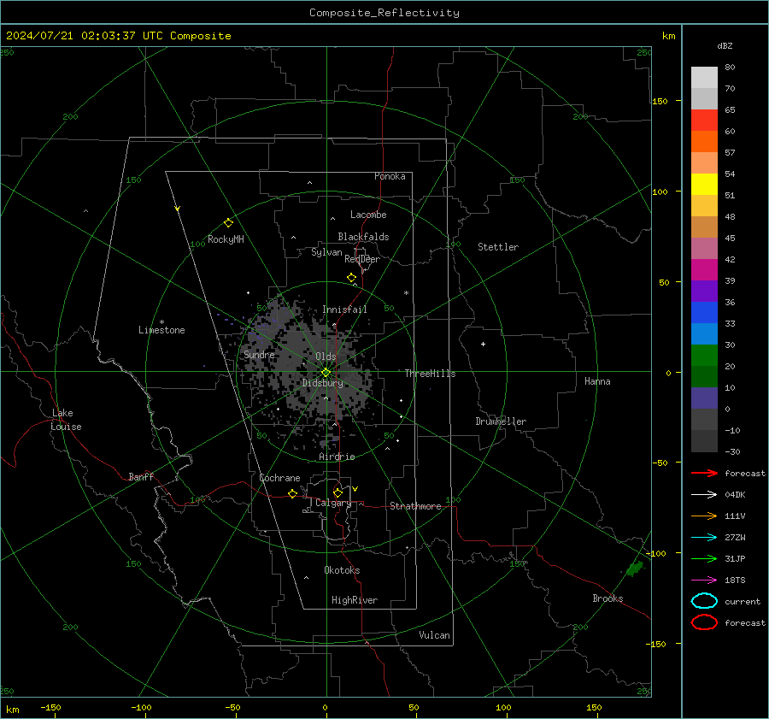Click the dBZ legend heading

[725, 45]
